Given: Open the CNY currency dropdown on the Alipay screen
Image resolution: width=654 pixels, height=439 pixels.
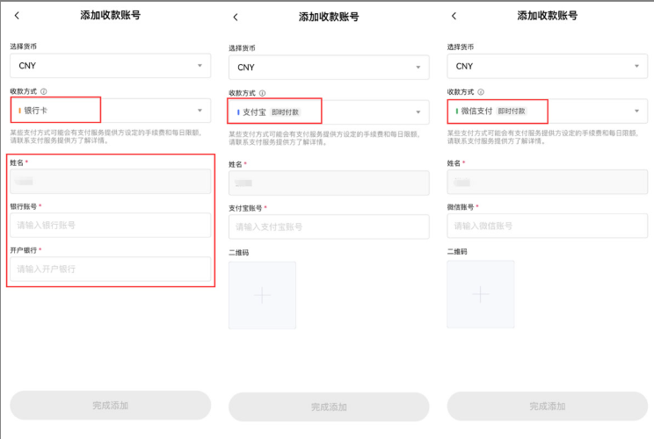Looking at the screenshot, I should [x=329, y=68].
